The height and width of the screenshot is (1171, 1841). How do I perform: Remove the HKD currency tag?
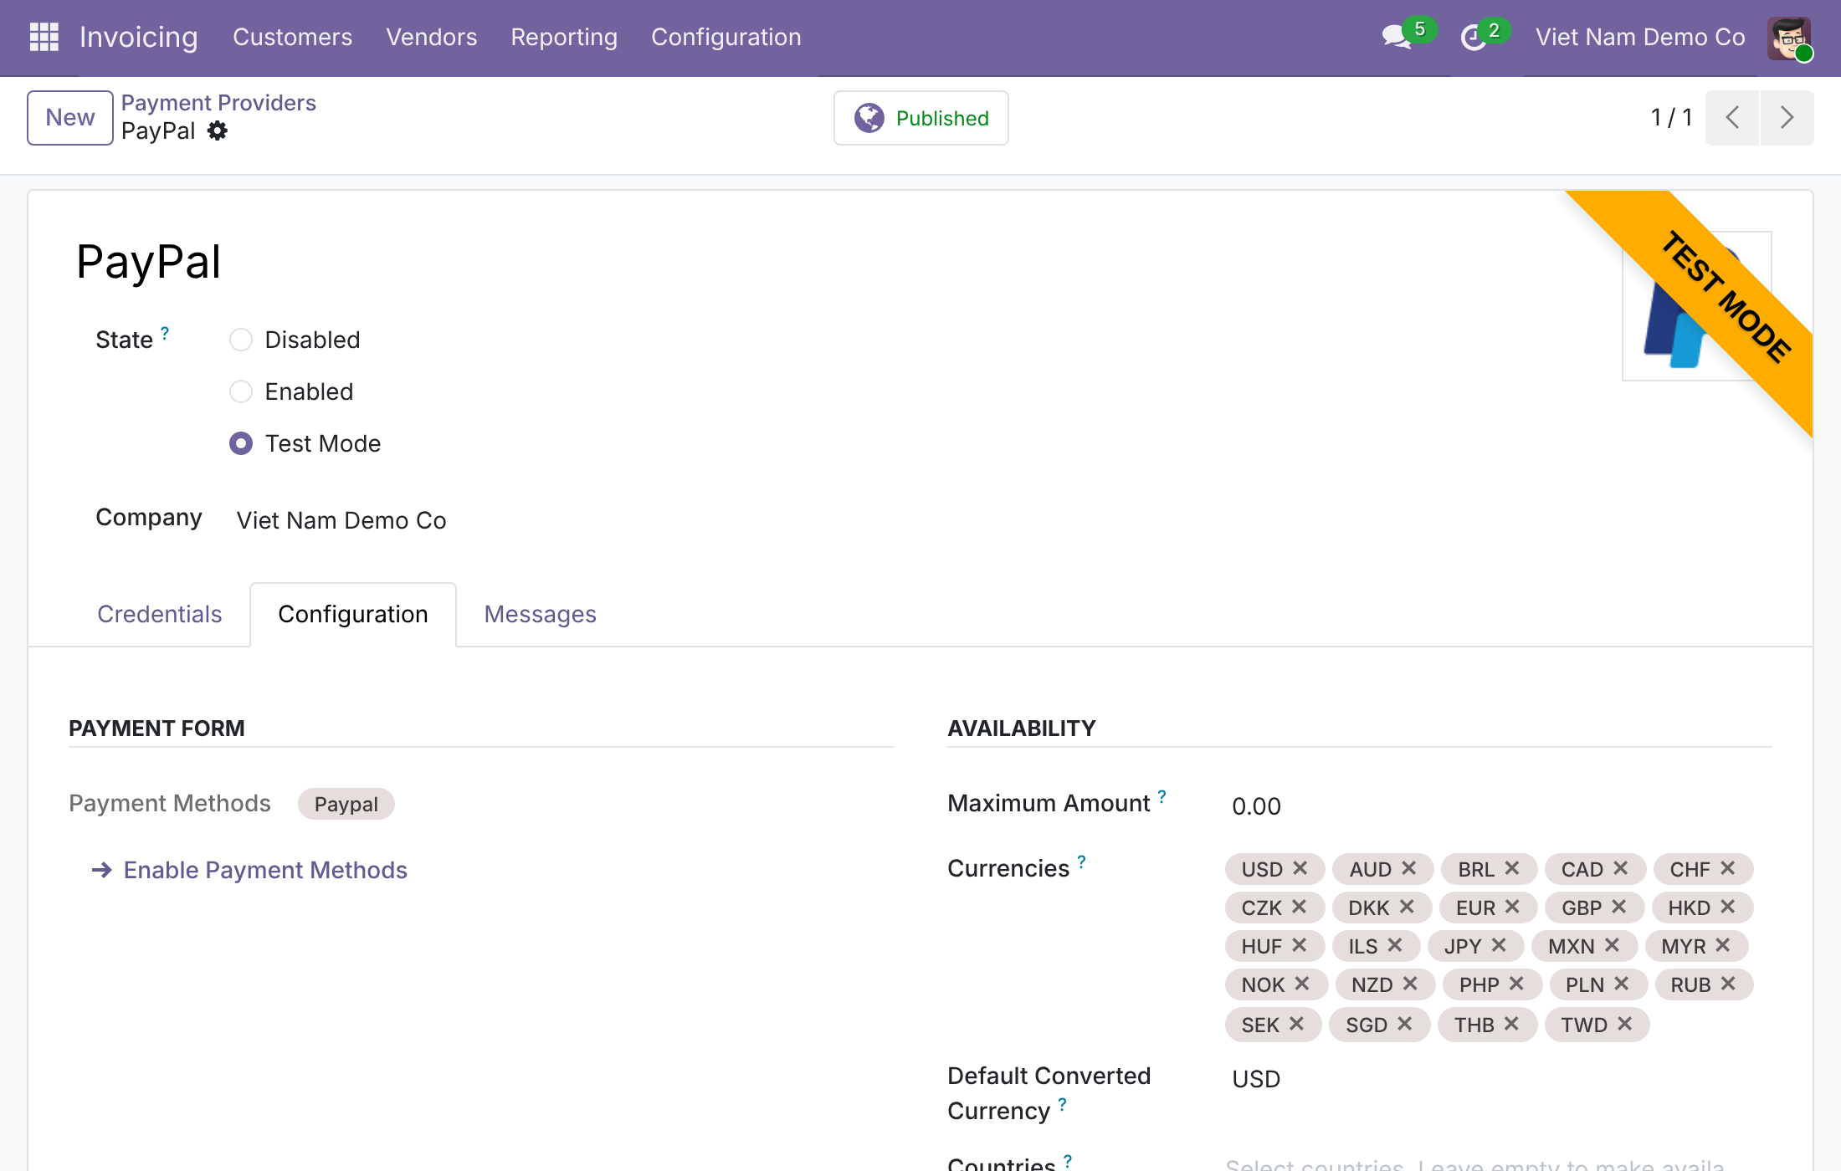coord(1728,907)
